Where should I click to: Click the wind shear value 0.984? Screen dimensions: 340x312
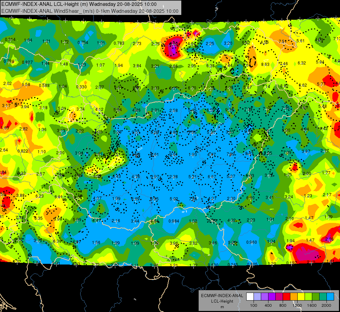(174, 221)
